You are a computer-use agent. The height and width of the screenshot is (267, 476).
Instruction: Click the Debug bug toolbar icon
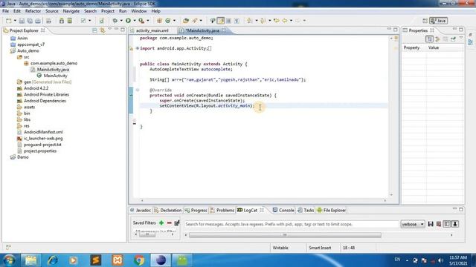pos(115,21)
